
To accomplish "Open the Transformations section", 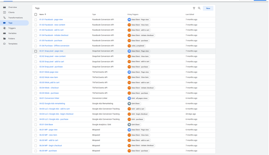I will point(16,18).
